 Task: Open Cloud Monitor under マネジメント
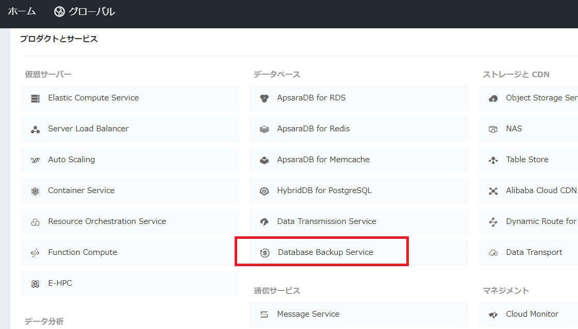coord(532,314)
